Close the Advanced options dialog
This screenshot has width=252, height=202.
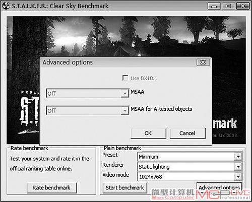tap(203, 62)
